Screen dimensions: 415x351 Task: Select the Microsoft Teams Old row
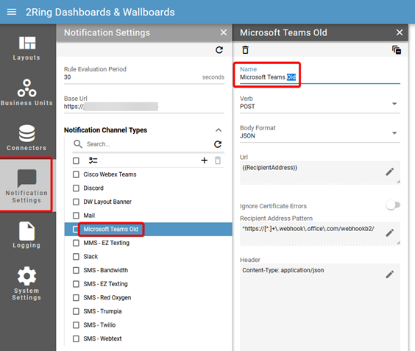coord(148,230)
